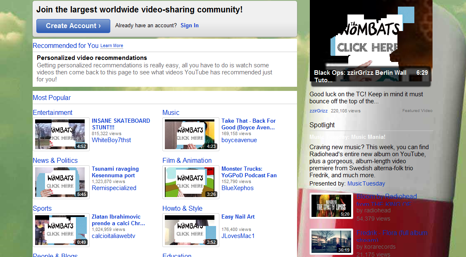Browse the Howto & Style category
Screen dimensions: 466x257
[x=183, y=208]
